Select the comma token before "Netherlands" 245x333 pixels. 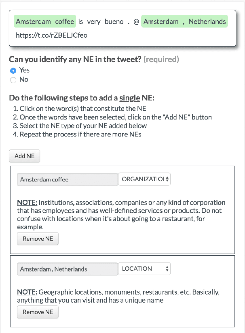coord(184,21)
